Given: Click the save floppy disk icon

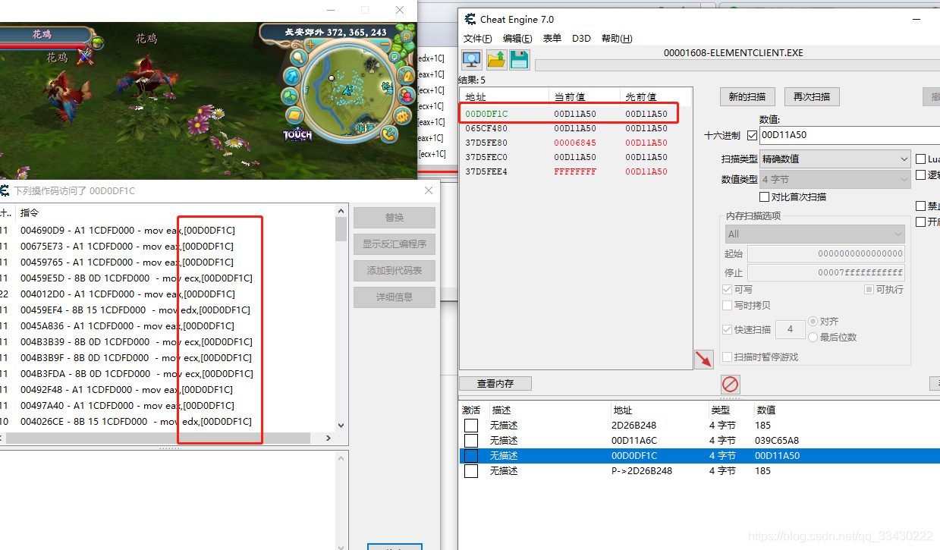Looking at the screenshot, I should pyautogui.click(x=519, y=60).
